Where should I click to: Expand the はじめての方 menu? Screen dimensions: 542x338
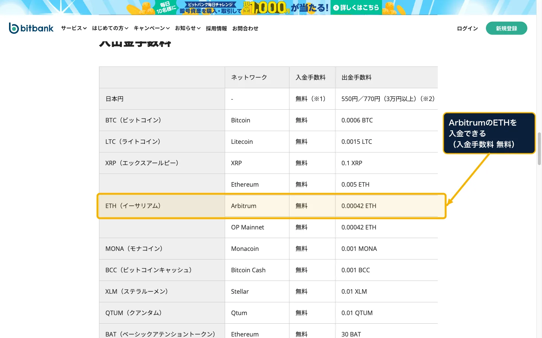pos(110,28)
